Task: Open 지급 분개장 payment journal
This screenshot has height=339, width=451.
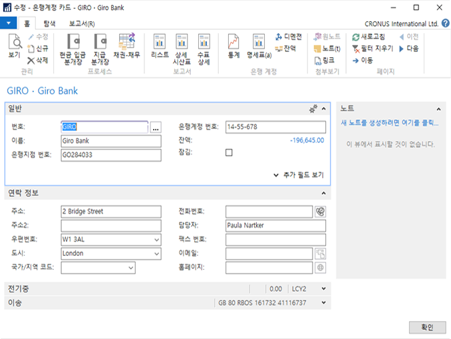Action: tap(100, 49)
